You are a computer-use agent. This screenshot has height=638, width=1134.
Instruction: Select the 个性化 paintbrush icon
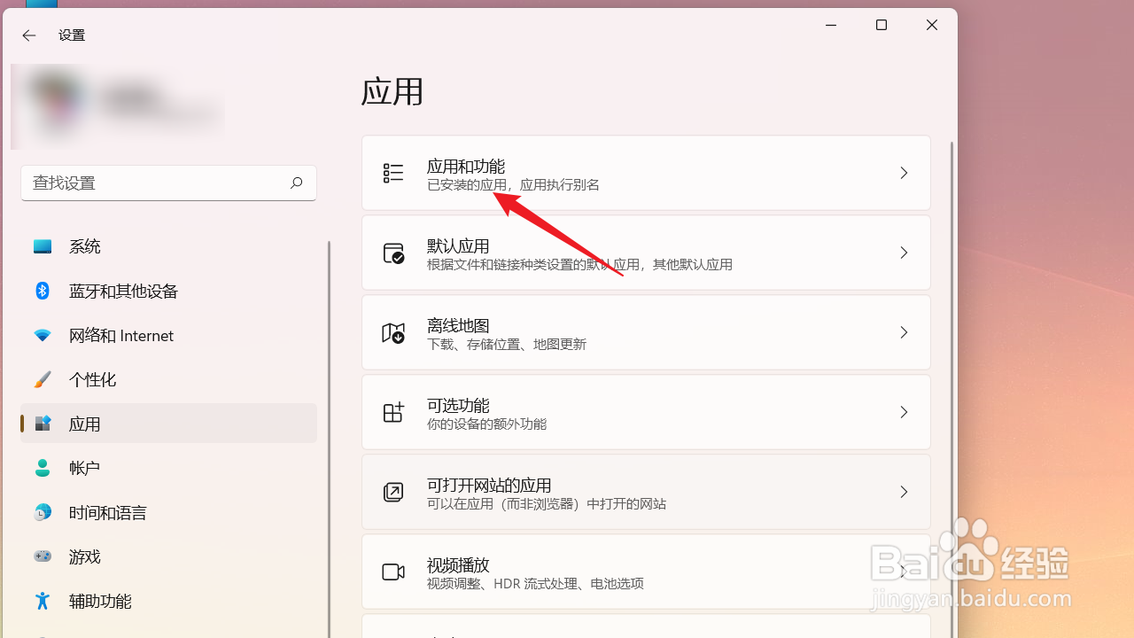(x=43, y=379)
